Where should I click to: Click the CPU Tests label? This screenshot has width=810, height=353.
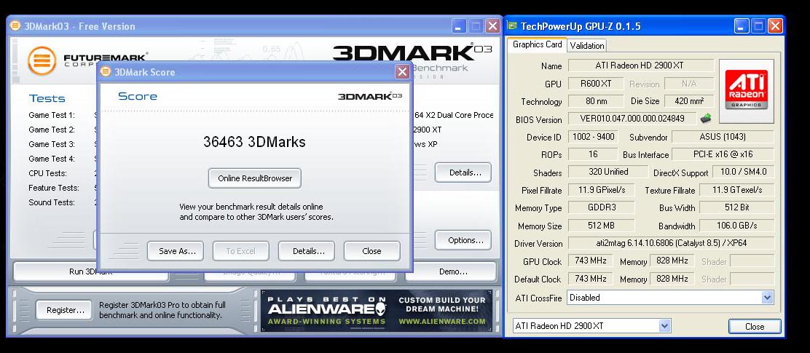(47, 173)
